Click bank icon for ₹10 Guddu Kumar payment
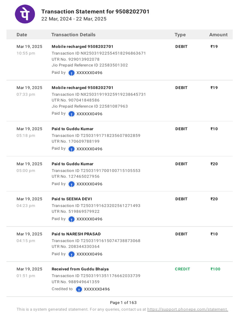Image resolution: width=246 pixels, height=328 pixels. coord(71,149)
